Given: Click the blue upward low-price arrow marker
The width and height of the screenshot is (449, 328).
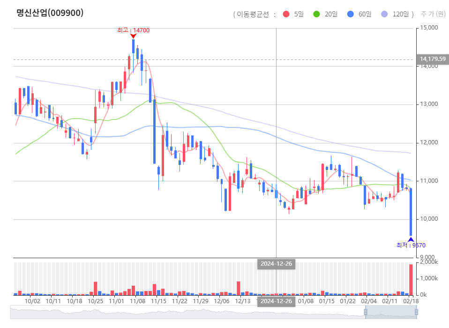Looking at the screenshot, I should 411,239.
